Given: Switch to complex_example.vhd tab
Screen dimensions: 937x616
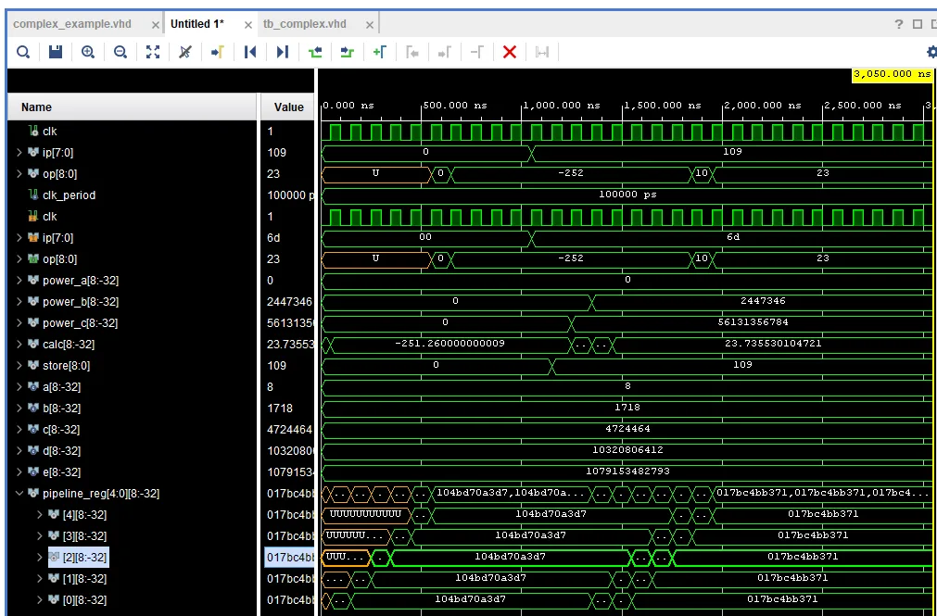Looking at the screenshot, I should 73,24.
